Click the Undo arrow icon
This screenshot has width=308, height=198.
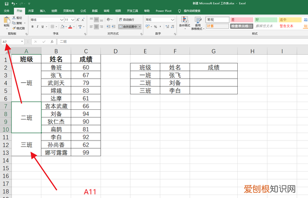click(x=13, y=4)
